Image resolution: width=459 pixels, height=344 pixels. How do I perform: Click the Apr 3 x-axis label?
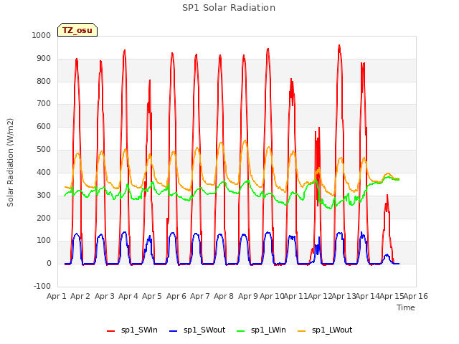tap(105, 296)
